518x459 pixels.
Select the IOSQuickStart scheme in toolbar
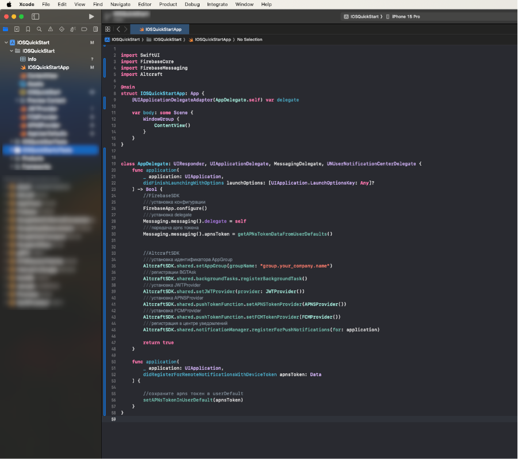(x=363, y=17)
